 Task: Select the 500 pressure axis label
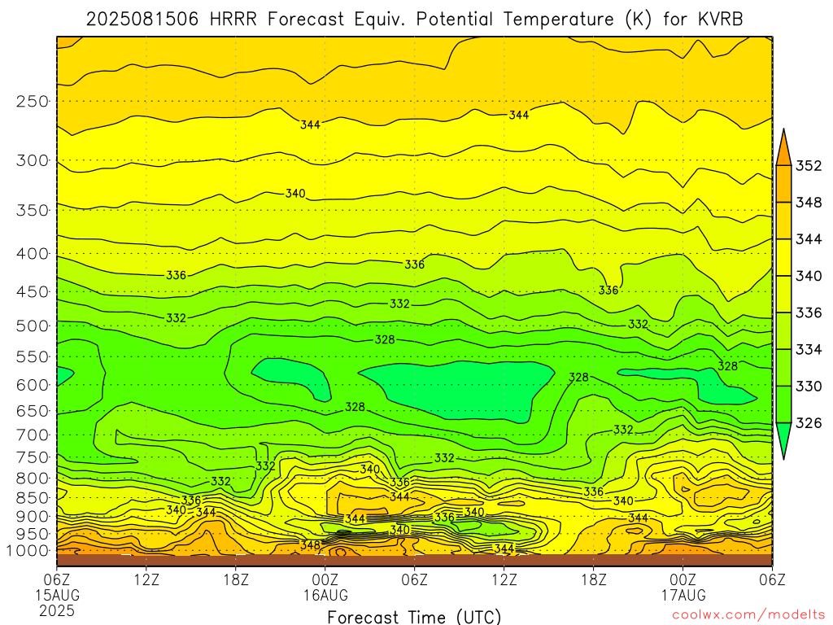(33, 326)
